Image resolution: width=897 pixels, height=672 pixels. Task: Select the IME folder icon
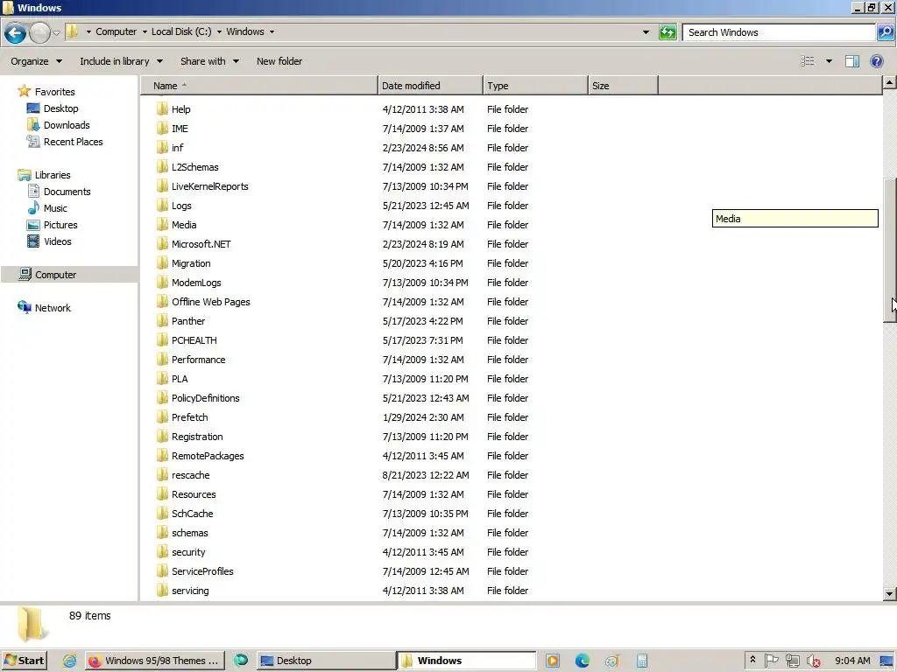pyautogui.click(x=162, y=128)
